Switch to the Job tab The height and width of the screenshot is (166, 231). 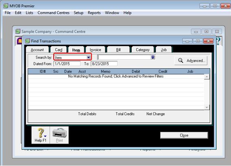[x=163, y=50]
